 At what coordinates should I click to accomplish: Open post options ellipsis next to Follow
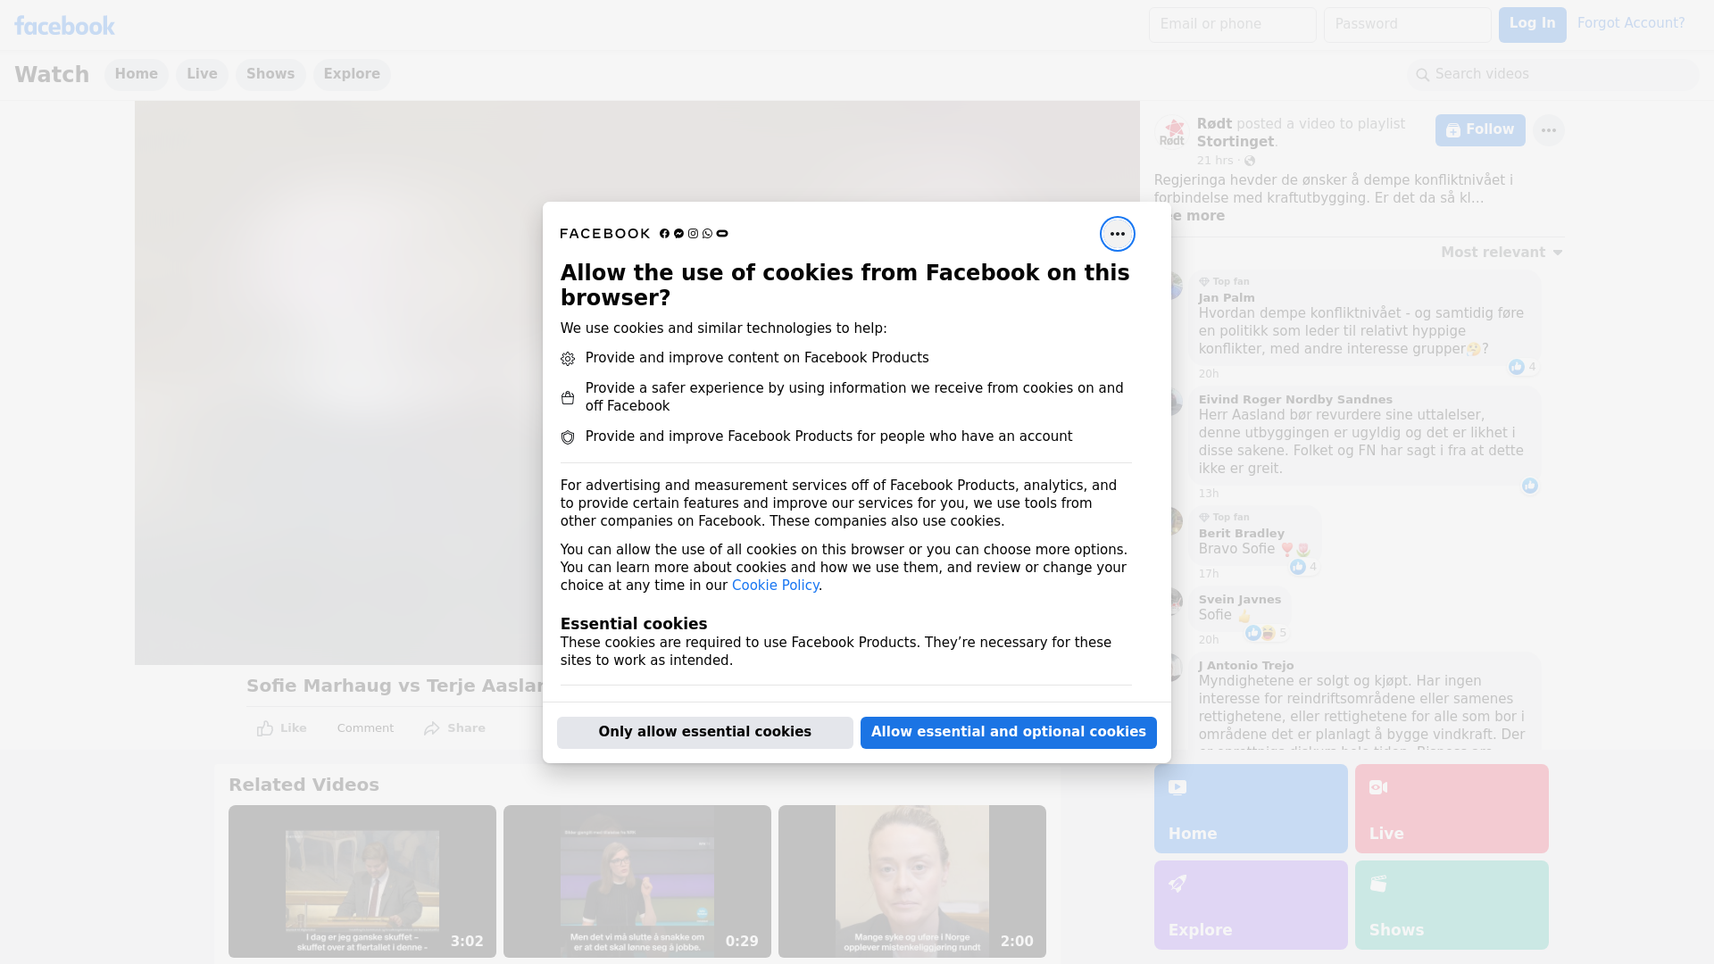click(1548, 130)
